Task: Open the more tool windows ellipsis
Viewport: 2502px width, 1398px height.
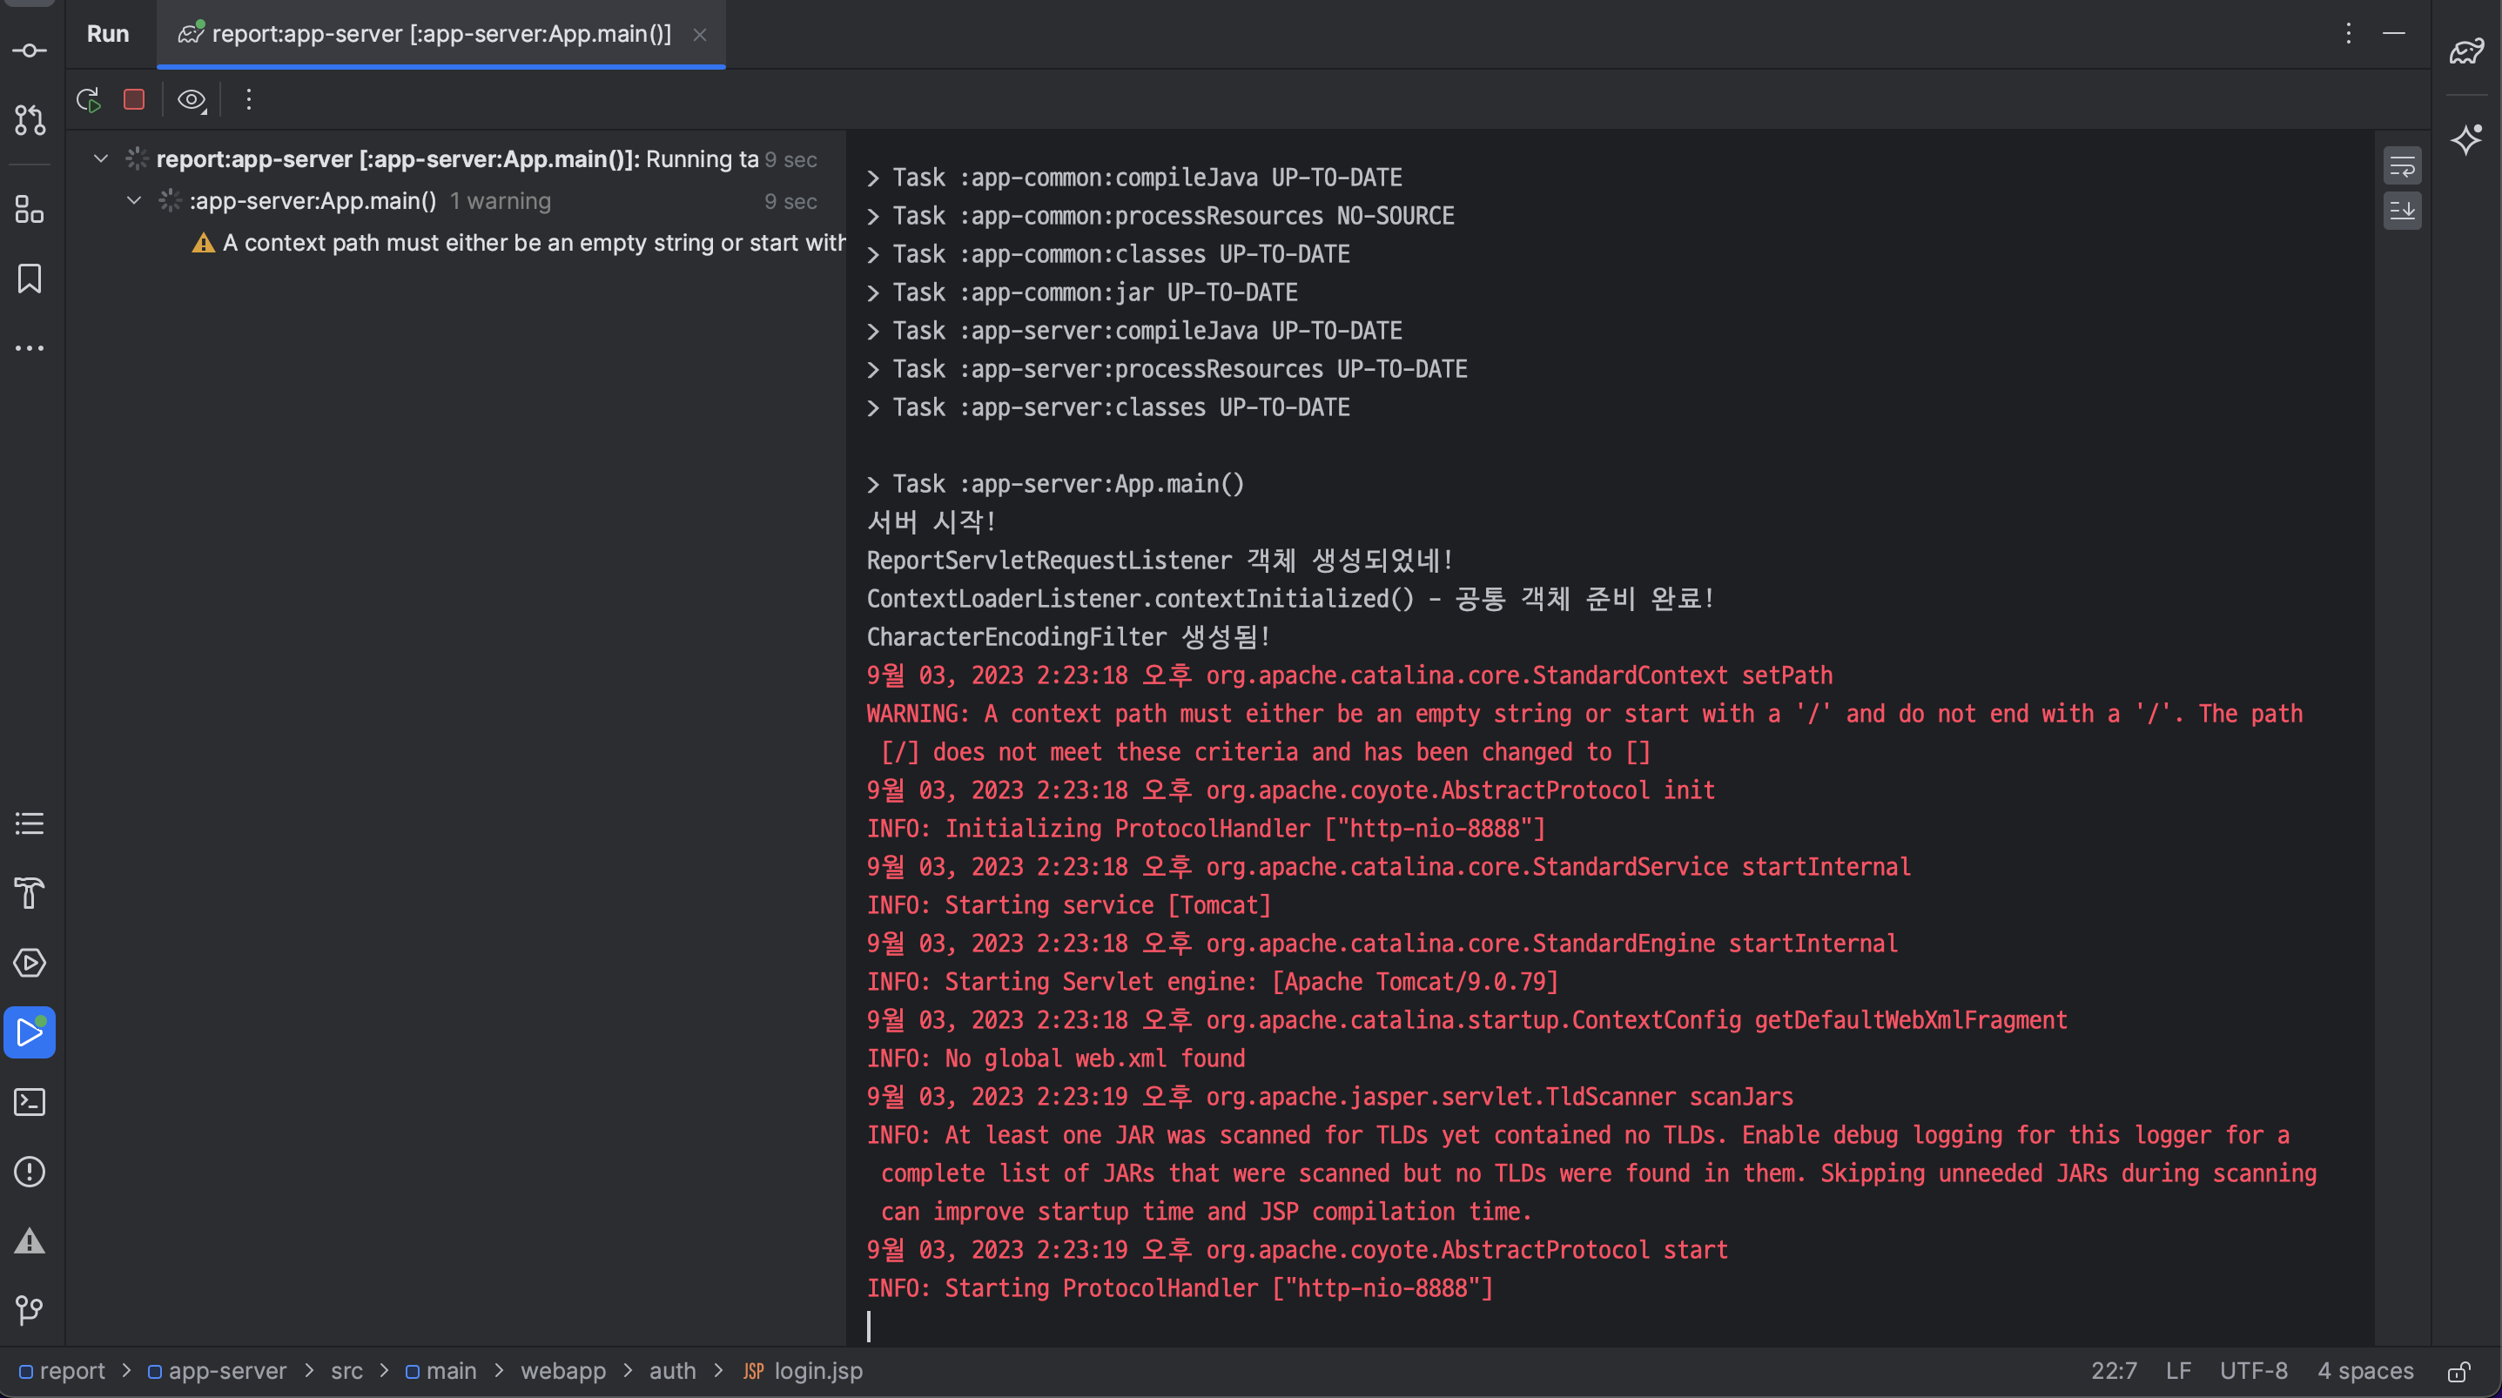Action: pyautogui.click(x=29, y=348)
